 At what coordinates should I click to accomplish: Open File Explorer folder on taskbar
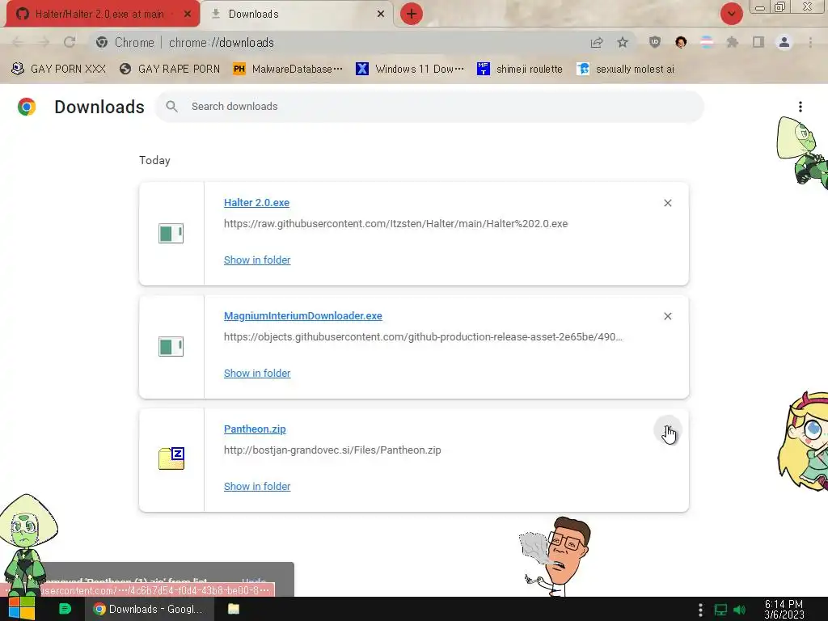point(234,609)
